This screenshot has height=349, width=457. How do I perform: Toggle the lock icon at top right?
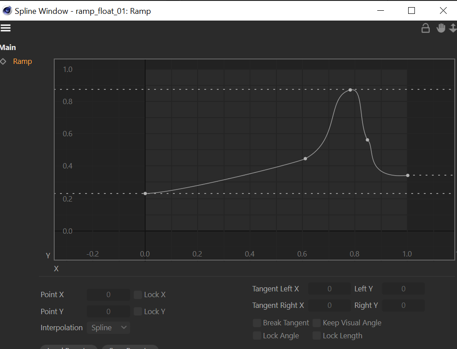click(426, 28)
